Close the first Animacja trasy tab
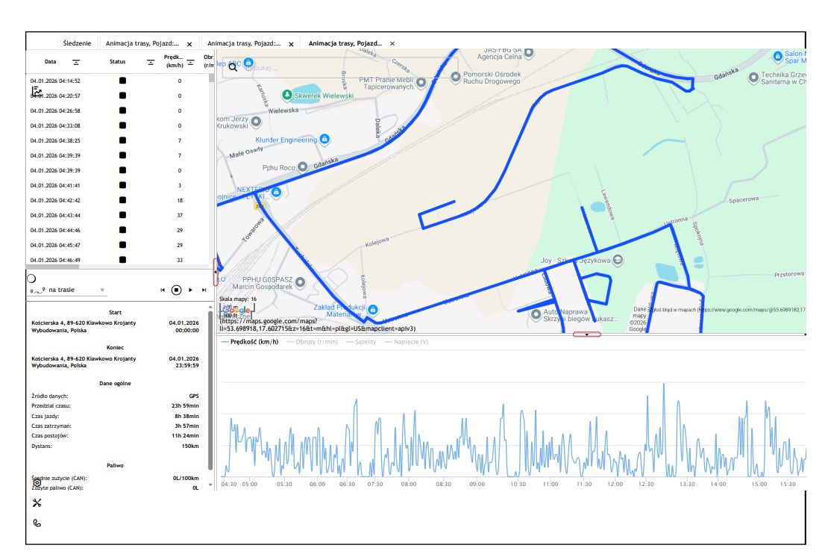828x554 pixels. [189, 44]
